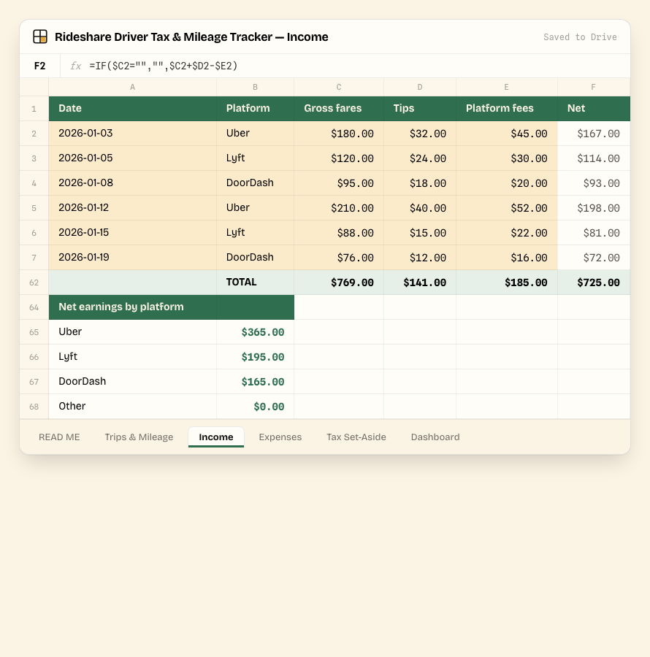Select gross fares cell $210.00
This screenshot has height=657, width=650.
(x=339, y=208)
